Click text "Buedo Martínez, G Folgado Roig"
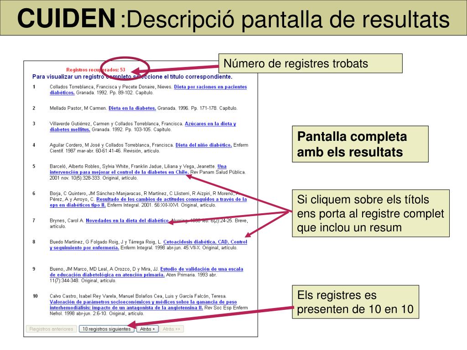Screen dimensions: 467x350 (x=84, y=242)
